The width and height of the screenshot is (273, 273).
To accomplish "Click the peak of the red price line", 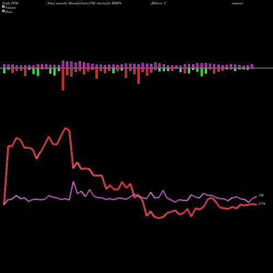I will (x=66, y=128).
